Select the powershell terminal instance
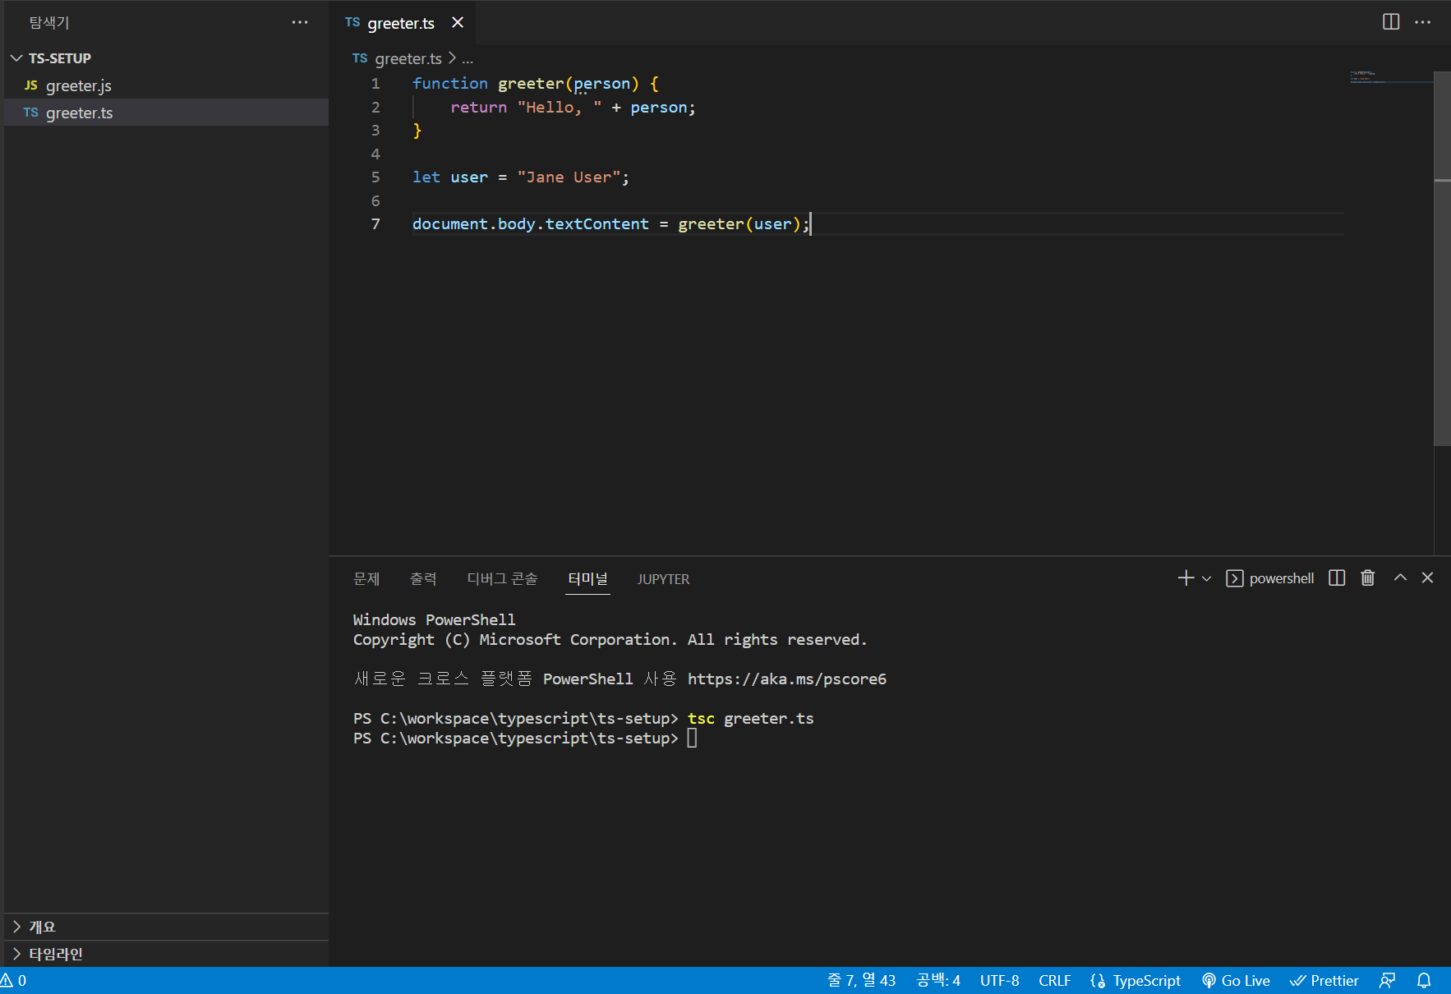This screenshot has height=994, width=1451. pyautogui.click(x=1270, y=578)
